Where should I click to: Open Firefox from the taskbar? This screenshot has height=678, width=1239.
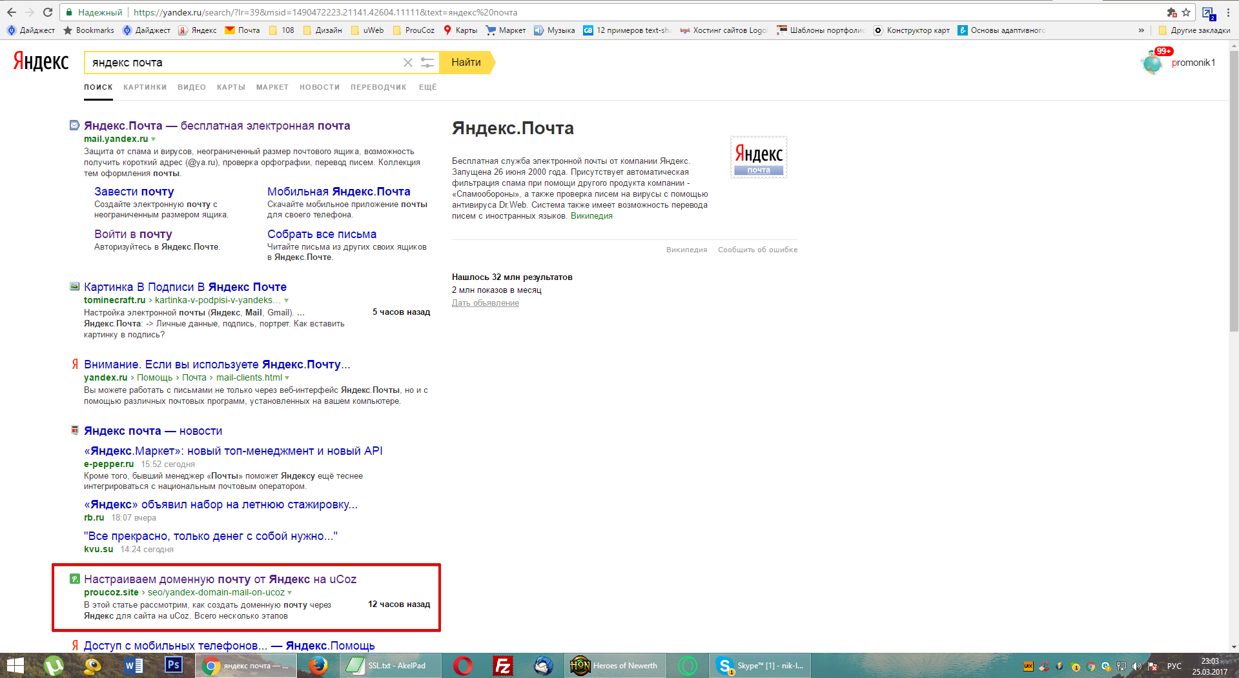(318, 666)
